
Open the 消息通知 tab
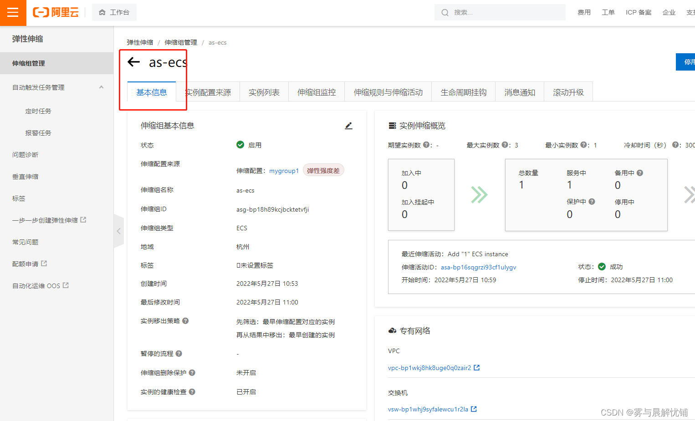coord(520,92)
